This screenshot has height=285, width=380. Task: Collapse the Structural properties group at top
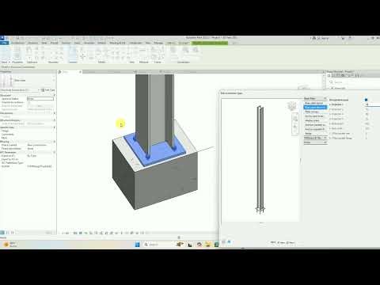click(x=55, y=95)
